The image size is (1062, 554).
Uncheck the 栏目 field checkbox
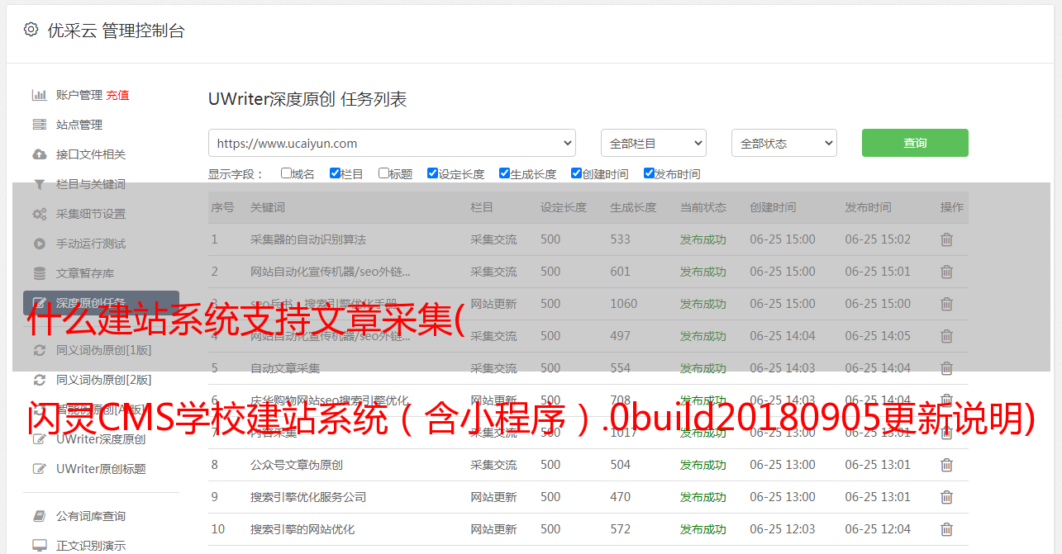335,173
